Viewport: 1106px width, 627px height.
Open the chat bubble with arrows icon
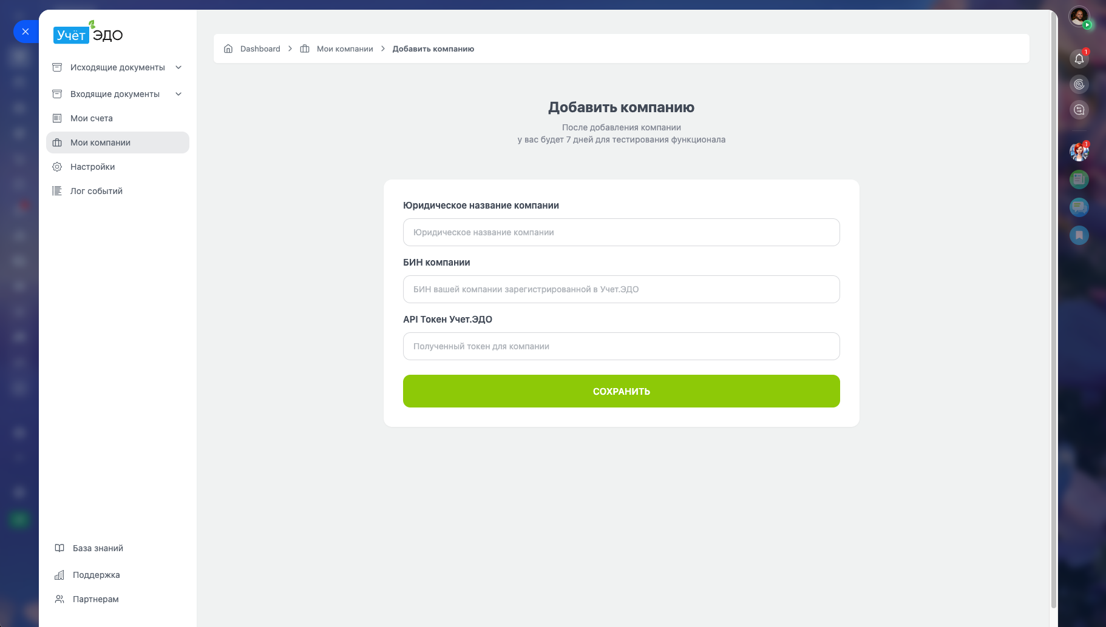[x=1079, y=110]
